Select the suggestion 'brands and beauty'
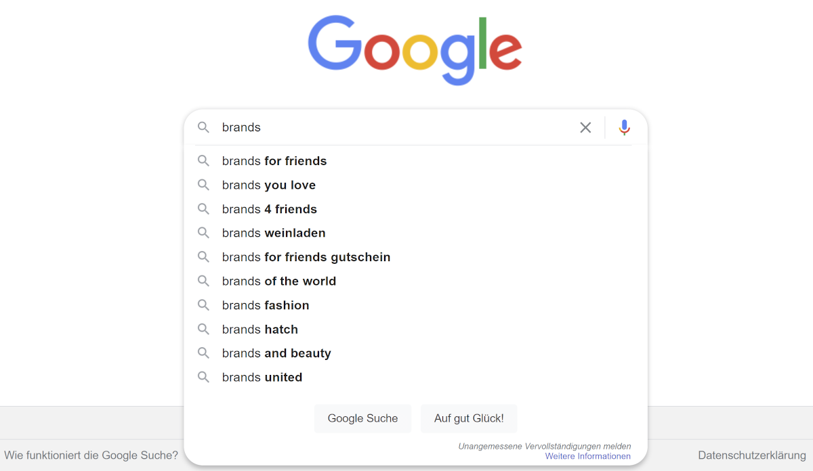The width and height of the screenshot is (813, 471). coord(276,353)
